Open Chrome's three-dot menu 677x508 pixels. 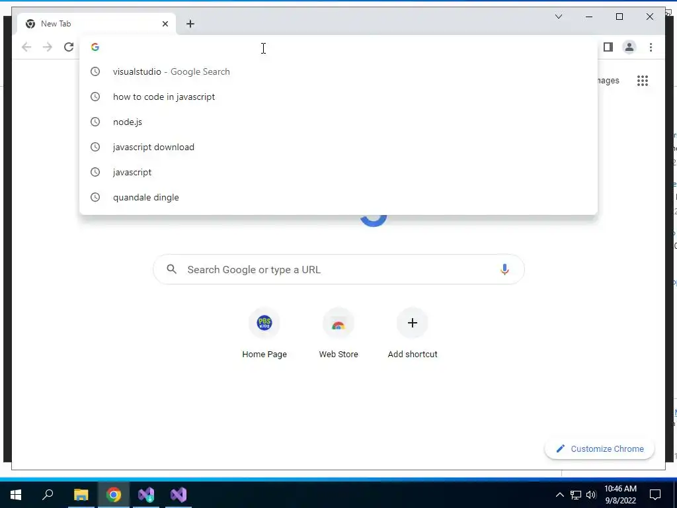tap(651, 47)
